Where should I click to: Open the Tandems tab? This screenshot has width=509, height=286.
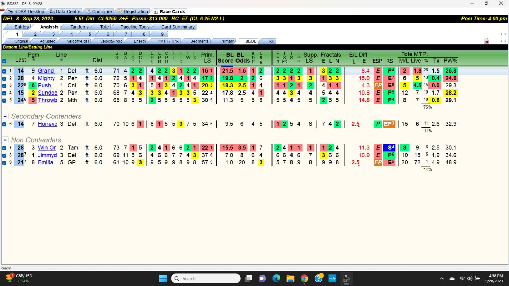(x=79, y=27)
